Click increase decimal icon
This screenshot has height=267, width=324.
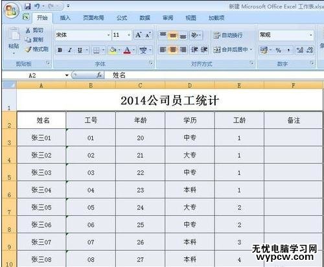coord(300,50)
